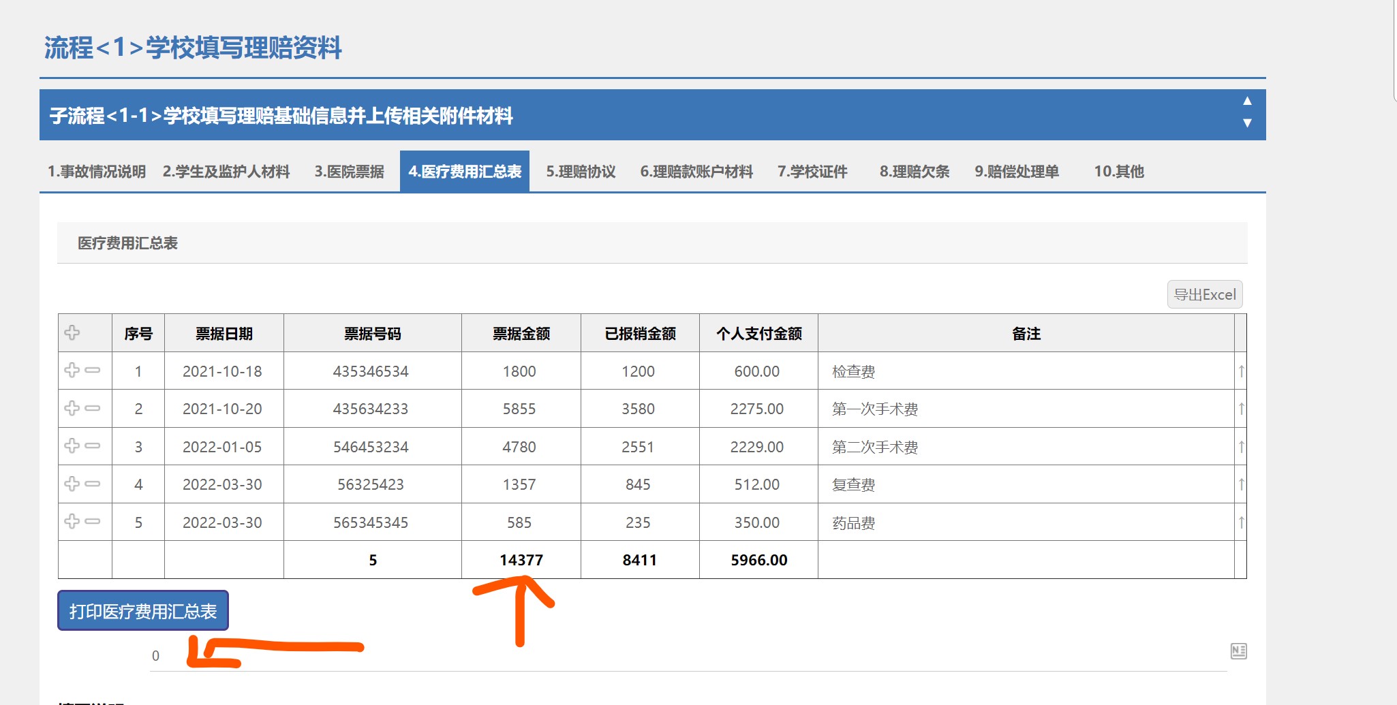
Task: Click the reimbursed amount 3580
Action: click(639, 409)
